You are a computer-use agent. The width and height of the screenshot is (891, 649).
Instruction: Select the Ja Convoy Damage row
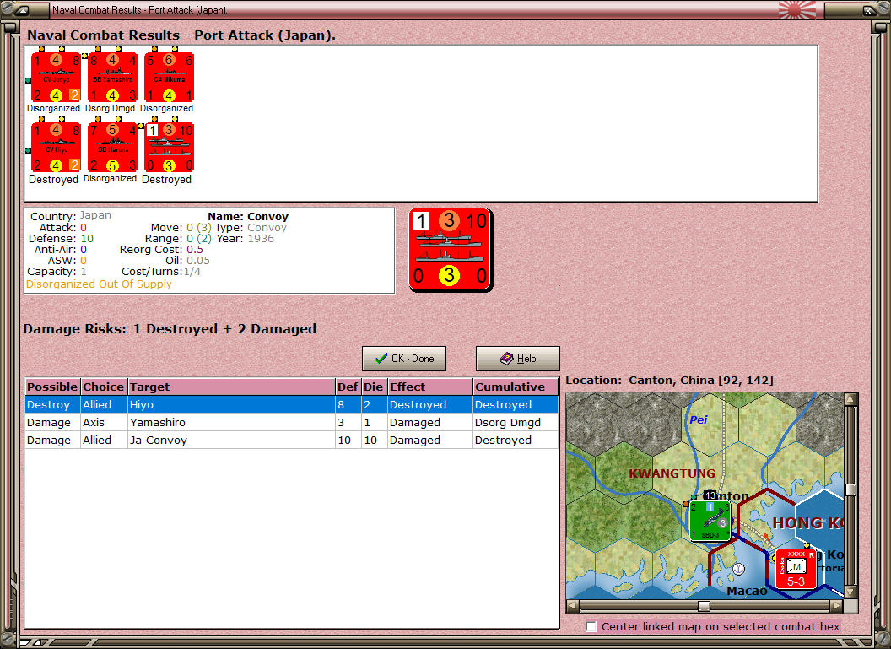291,440
